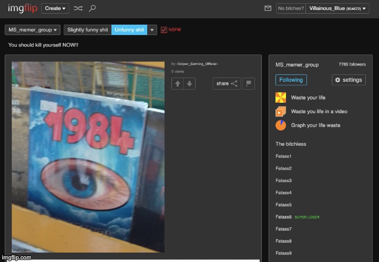Open user Fatass9
379x262 pixels.
pyautogui.click(x=283, y=253)
